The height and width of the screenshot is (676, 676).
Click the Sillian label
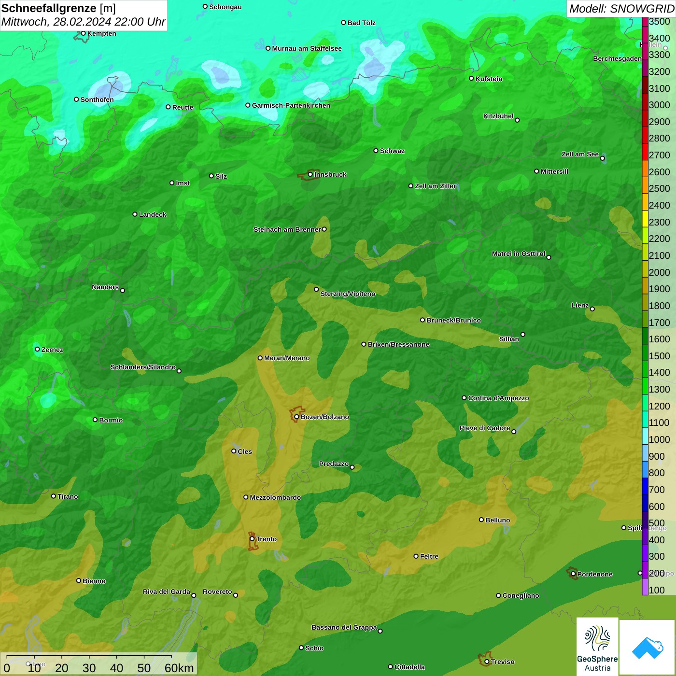[509, 339]
